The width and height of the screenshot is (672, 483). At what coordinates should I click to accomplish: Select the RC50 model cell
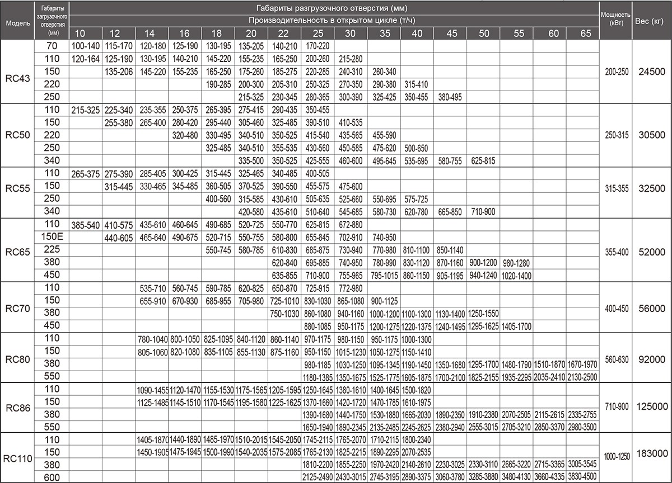coord(18,135)
